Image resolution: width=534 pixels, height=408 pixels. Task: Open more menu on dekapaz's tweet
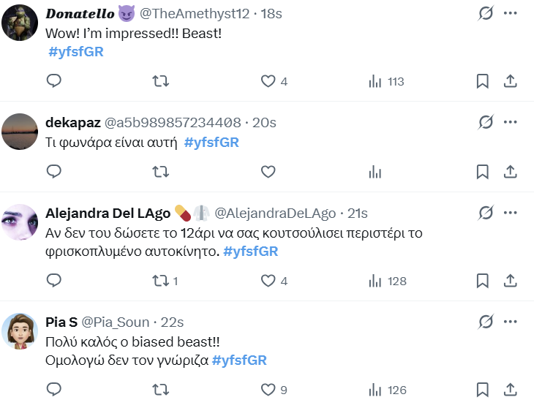511,122
